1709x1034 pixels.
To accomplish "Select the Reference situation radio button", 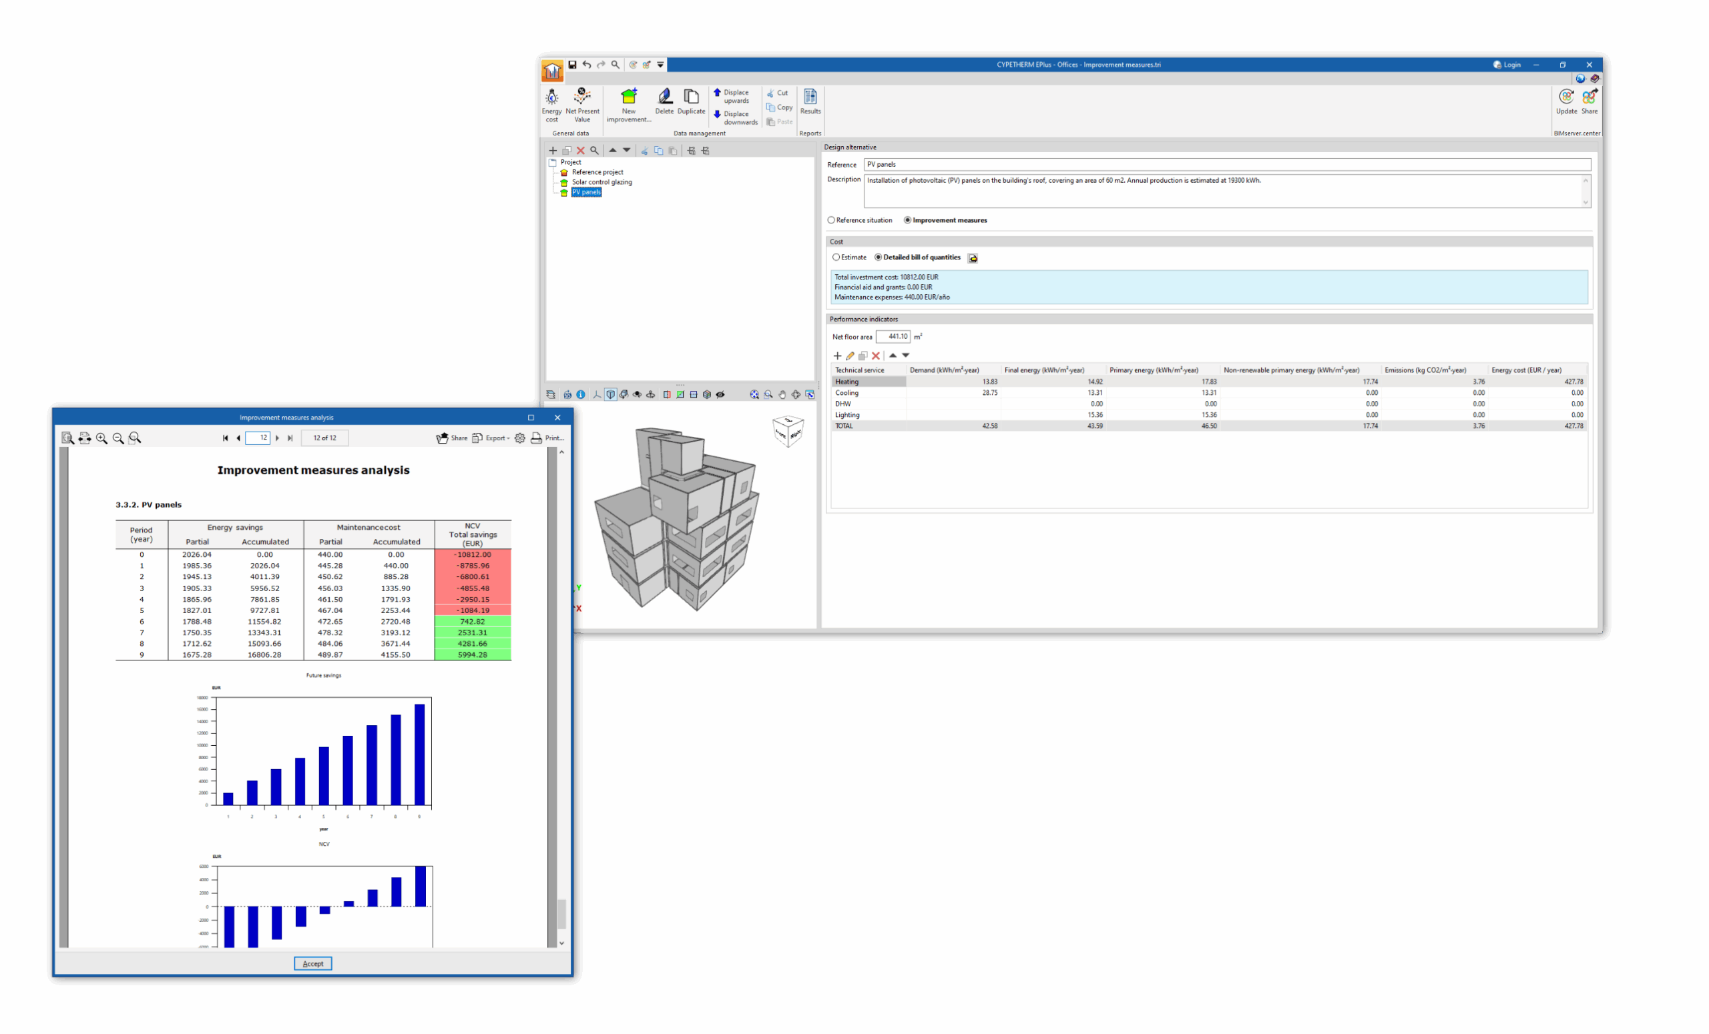I will pyautogui.click(x=831, y=220).
